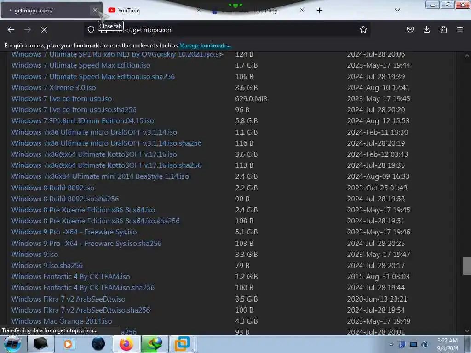Open Windows 7x86 Ultimate micro UralSOFT v.3.1.14.iso

[x=94, y=132]
